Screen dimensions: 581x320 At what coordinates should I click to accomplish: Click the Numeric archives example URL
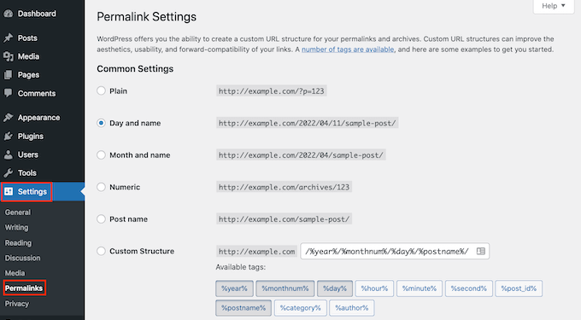pos(284,187)
